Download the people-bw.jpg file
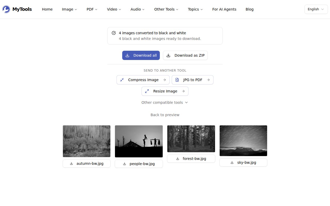 (139, 164)
